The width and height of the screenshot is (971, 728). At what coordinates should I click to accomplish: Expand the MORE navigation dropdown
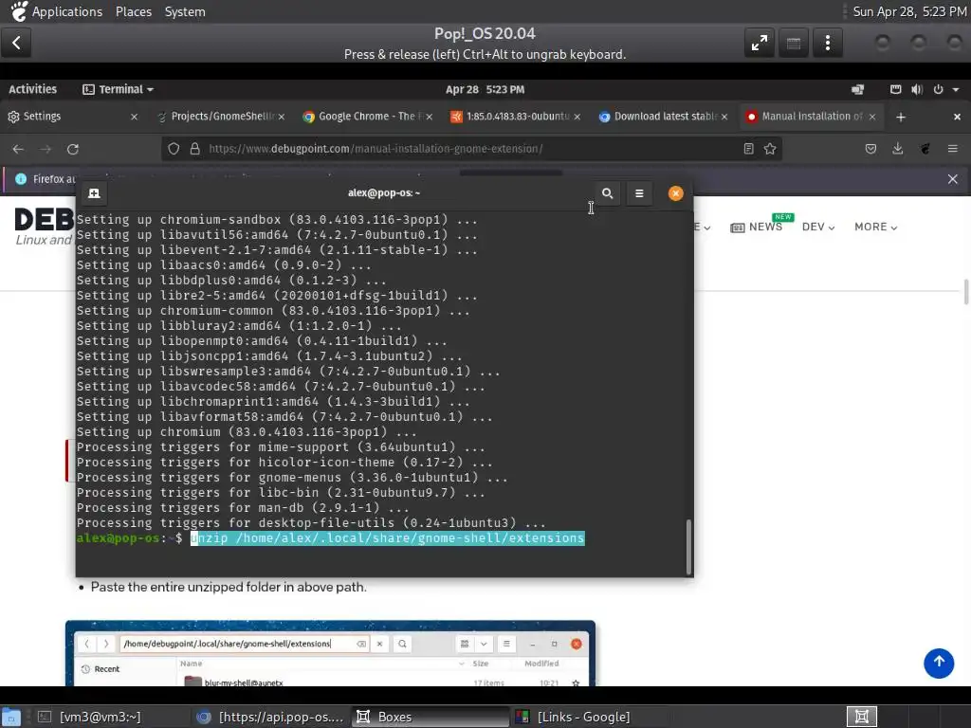875,227
